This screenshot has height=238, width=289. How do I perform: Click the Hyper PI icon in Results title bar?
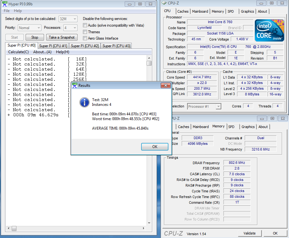74,86
